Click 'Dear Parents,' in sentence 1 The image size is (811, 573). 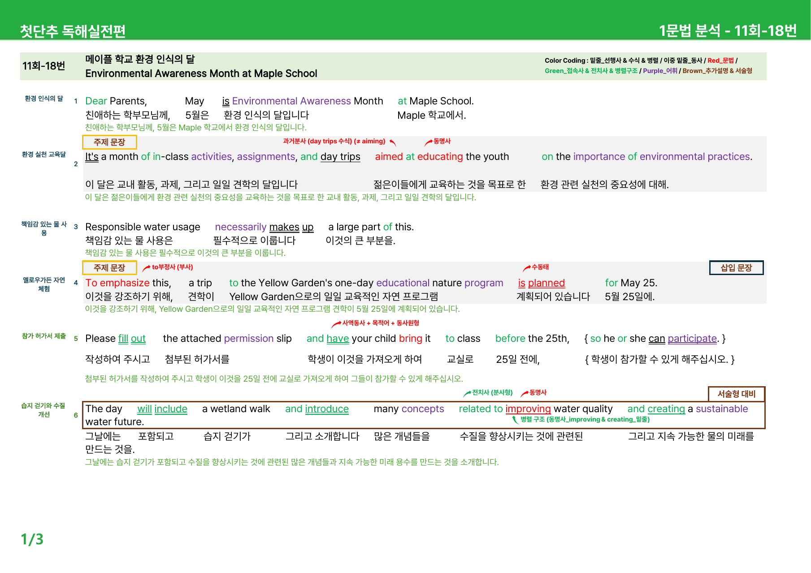click(116, 101)
